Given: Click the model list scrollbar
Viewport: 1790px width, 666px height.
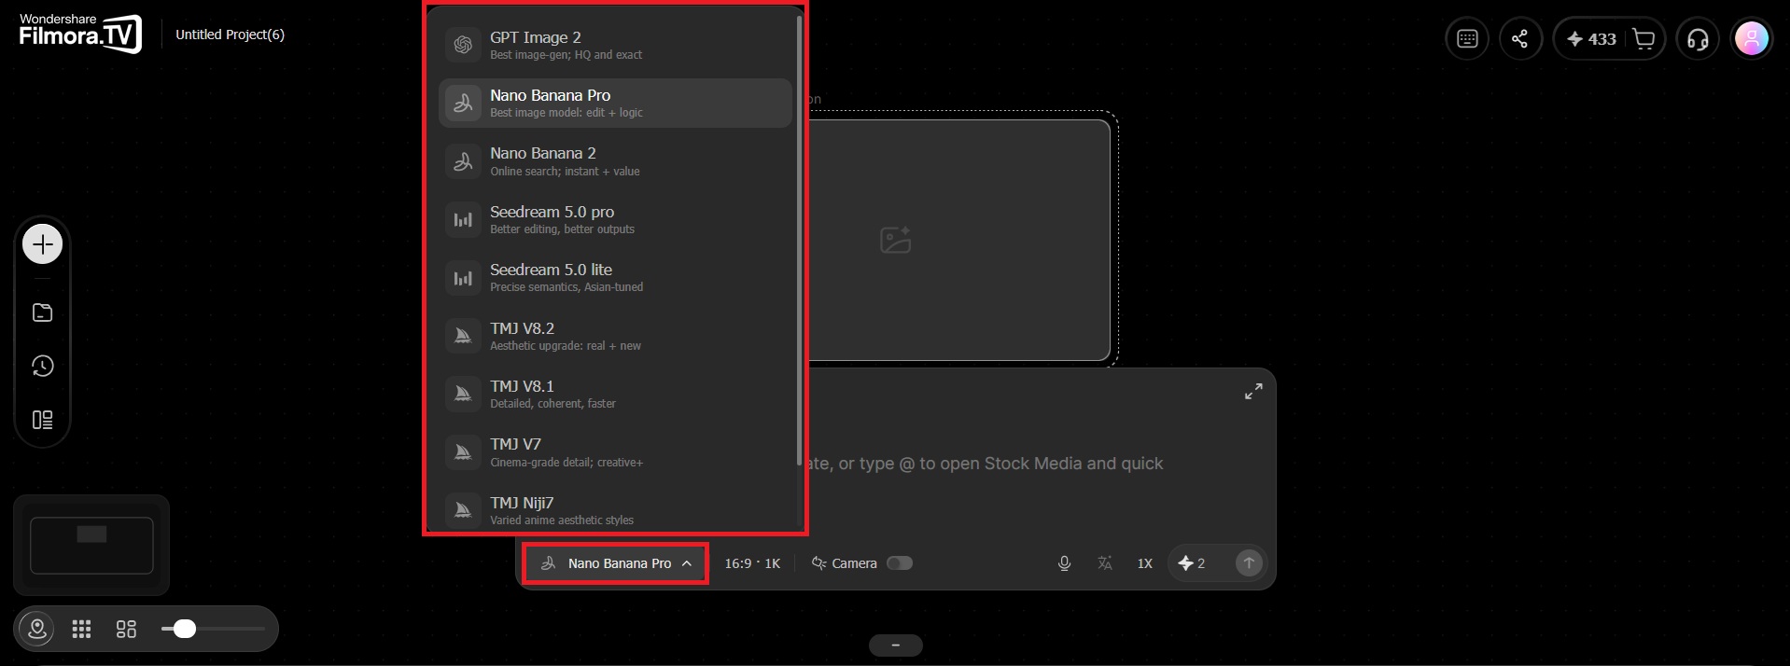Looking at the screenshot, I should pos(799,240).
